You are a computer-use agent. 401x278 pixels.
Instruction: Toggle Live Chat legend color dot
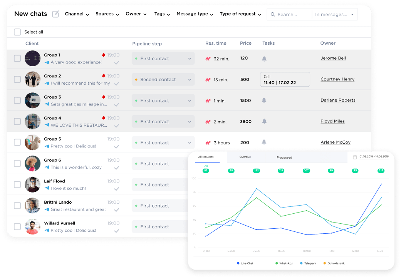point(238,263)
